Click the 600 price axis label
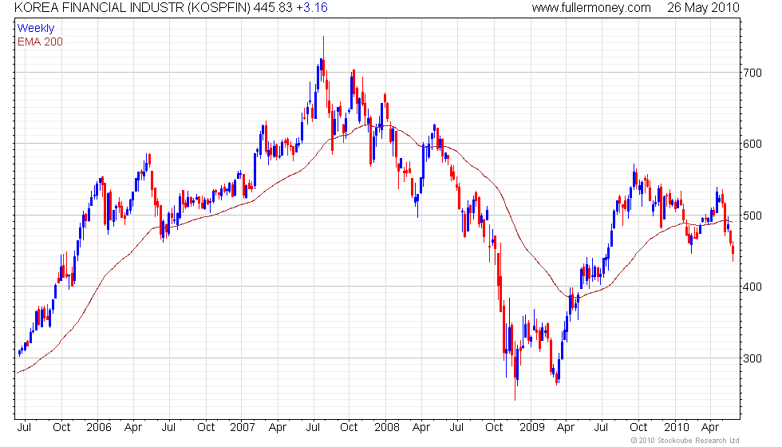The image size is (782, 447). click(x=752, y=144)
